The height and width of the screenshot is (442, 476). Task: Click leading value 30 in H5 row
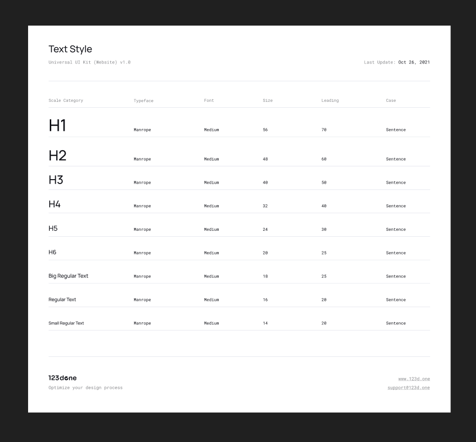[324, 229]
